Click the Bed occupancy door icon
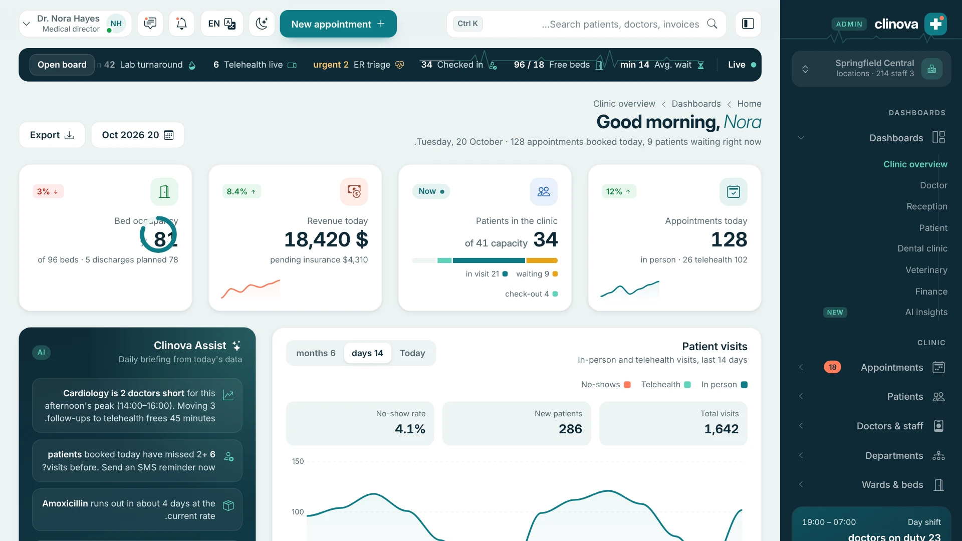 click(164, 191)
